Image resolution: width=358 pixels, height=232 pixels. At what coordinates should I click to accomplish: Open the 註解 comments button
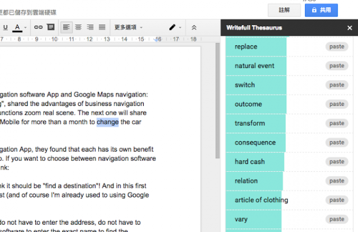[284, 10]
